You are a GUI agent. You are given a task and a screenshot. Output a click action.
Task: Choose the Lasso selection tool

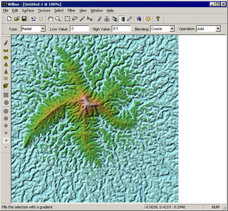[x=75, y=19]
